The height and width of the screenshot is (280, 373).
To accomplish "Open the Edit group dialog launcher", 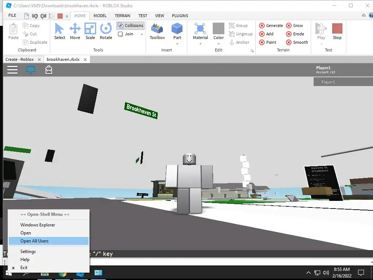I will 252,51.
